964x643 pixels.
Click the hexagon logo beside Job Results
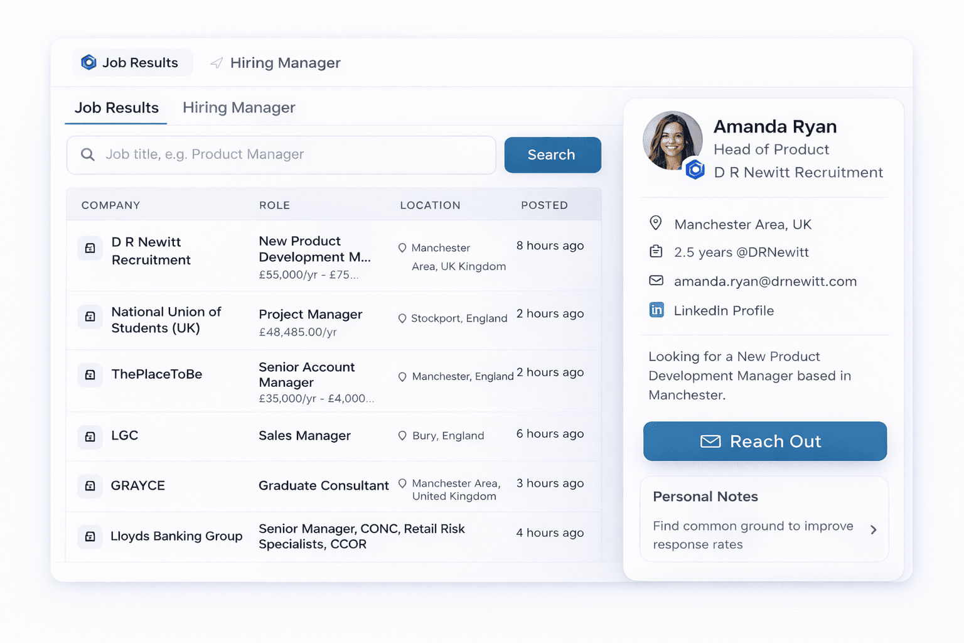tap(88, 62)
